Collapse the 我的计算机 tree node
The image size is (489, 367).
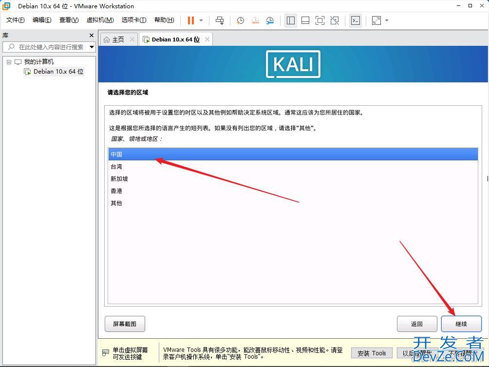click(x=9, y=62)
